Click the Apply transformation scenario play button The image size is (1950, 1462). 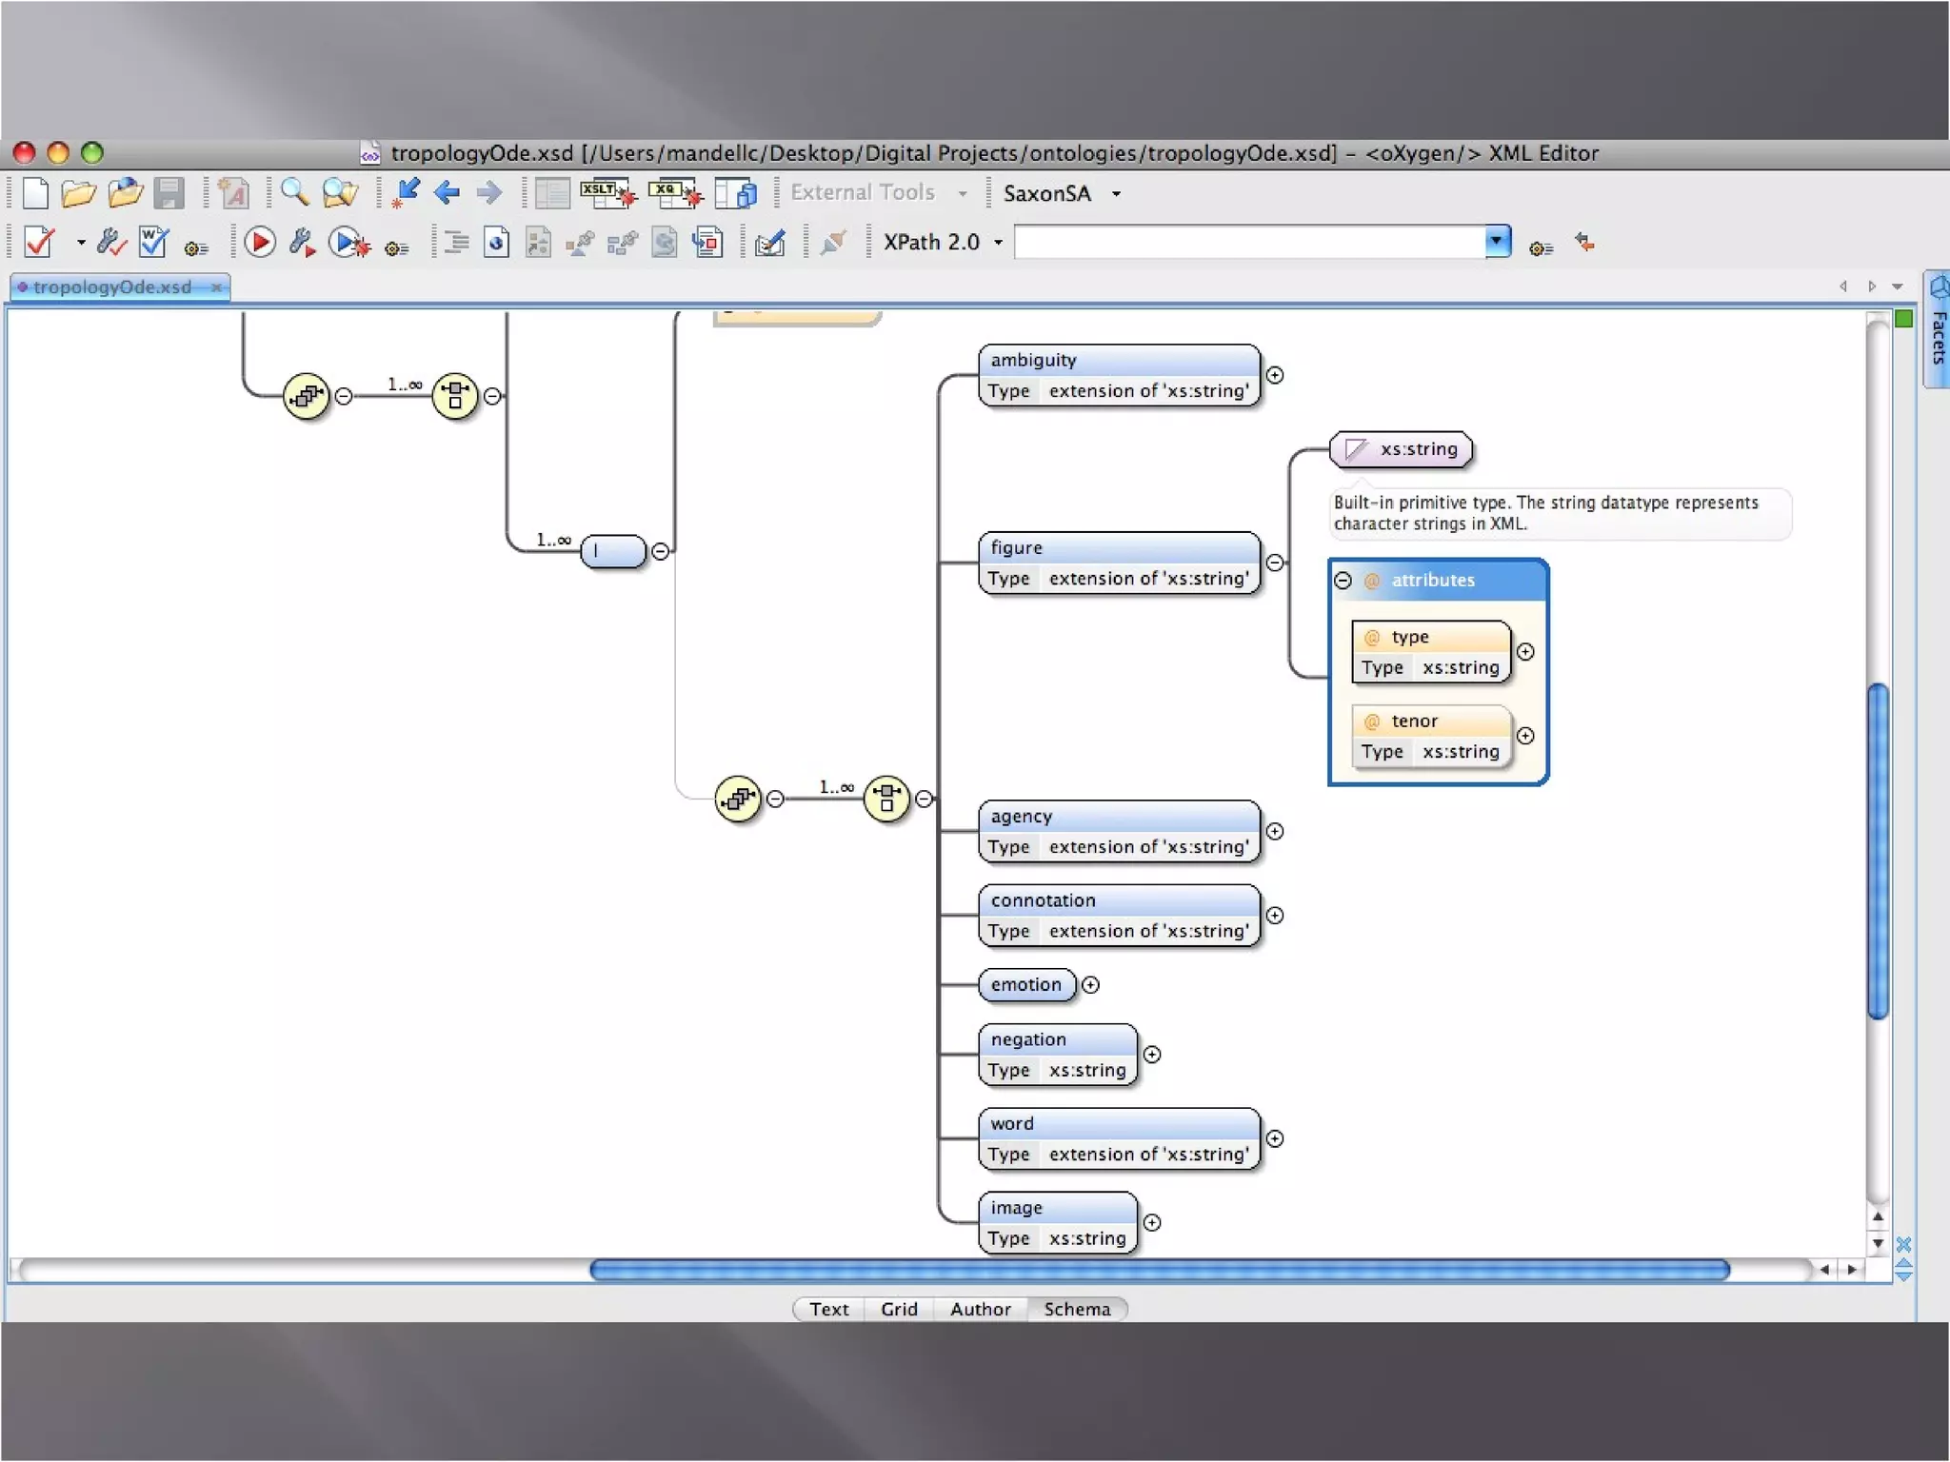tap(259, 243)
